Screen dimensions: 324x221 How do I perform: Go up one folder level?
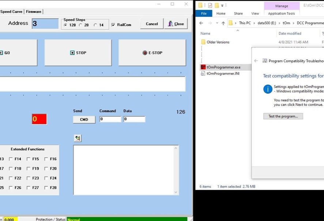(x=223, y=23)
